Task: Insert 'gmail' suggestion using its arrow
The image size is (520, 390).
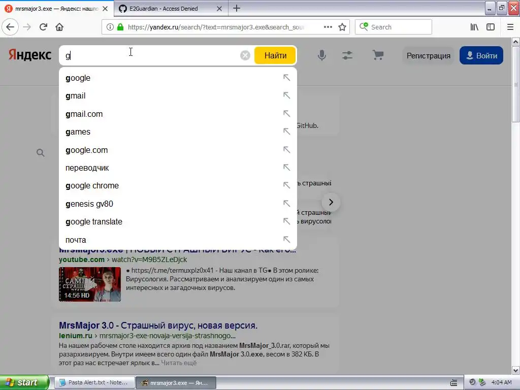Action: click(286, 95)
